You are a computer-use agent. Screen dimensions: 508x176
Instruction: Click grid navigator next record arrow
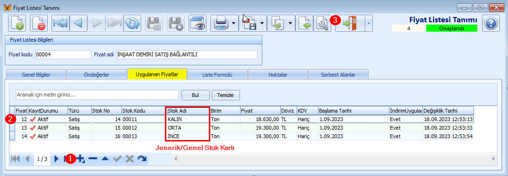[x=56, y=159]
